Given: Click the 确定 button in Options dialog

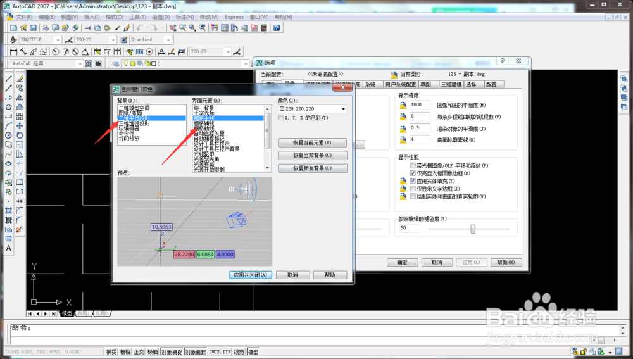Looking at the screenshot, I should [x=402, y=263].
